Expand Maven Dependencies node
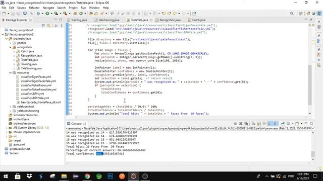 pos(7,132)
